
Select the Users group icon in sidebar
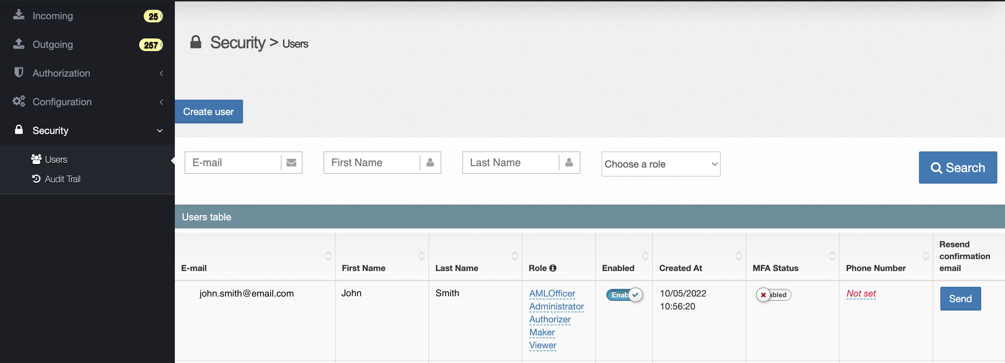coord(36,159)
